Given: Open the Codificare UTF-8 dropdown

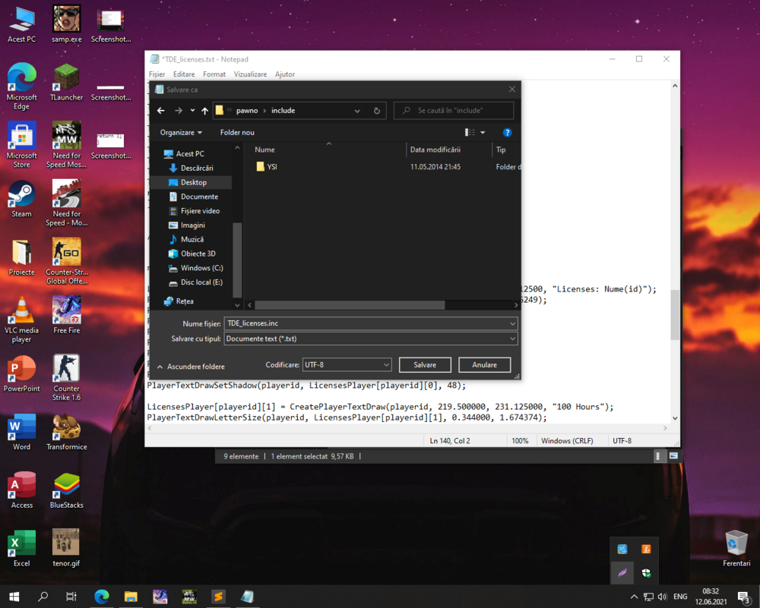Looking at the screenshot, I should [x=347, y=365].
